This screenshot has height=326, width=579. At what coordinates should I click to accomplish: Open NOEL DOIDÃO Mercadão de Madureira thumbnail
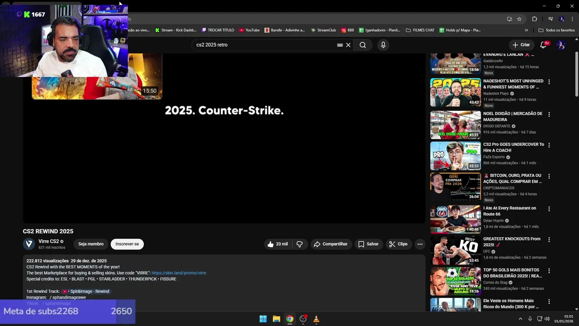456,125
